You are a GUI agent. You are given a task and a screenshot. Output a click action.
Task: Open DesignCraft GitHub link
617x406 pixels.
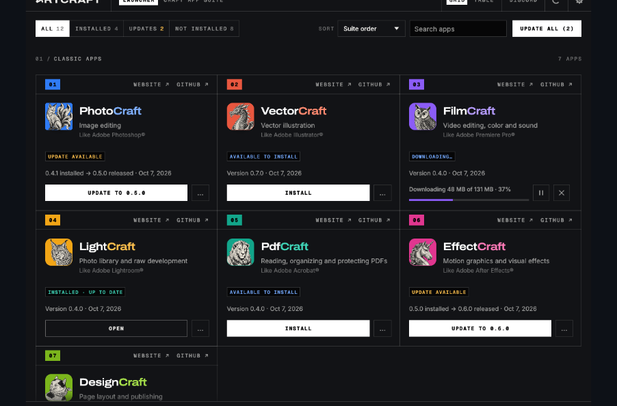[192, 355]
